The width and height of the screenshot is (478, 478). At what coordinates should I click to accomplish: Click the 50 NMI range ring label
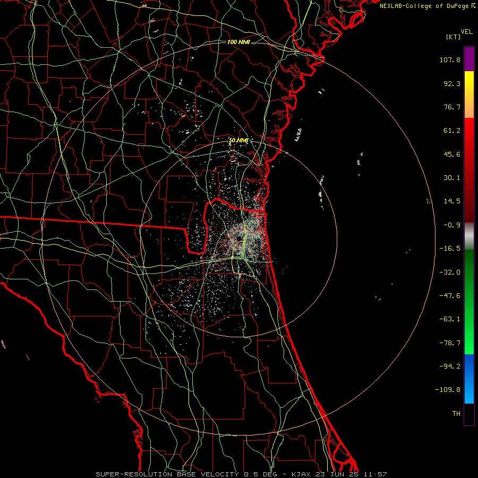pyautogui.click(x=238, y=140)
